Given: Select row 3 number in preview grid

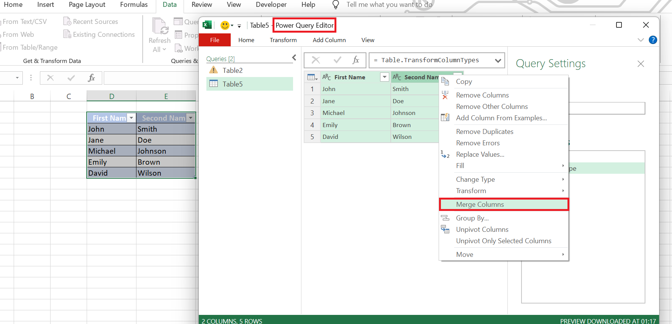Looking at the screenshot, I should coord(312,113).
